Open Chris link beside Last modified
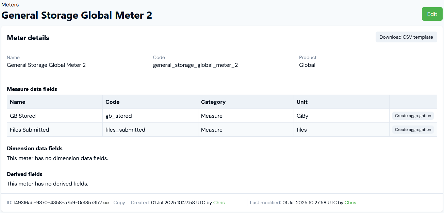The image size is (444, 213). point(350,202)
